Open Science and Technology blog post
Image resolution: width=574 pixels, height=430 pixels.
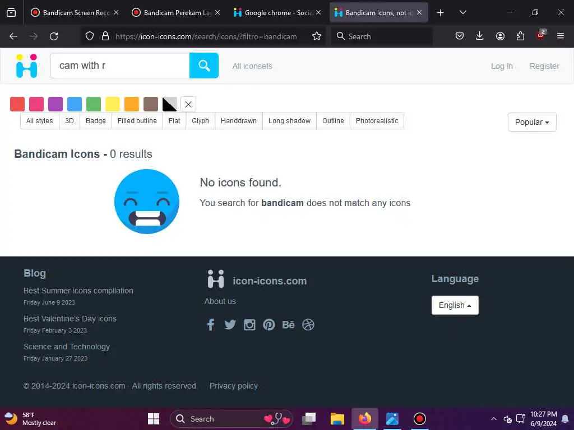pyautogui.click(x=67, y=347)
